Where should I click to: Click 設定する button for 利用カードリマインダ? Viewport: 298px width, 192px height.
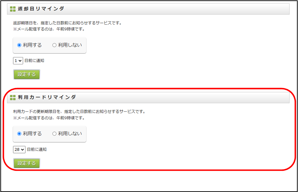tap(27, 163)
